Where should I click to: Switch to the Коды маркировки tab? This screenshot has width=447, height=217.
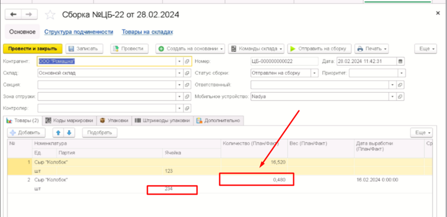69,120
